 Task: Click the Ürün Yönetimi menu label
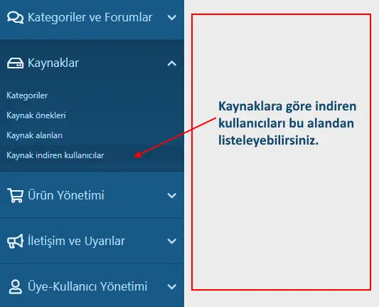coord(65,195)
